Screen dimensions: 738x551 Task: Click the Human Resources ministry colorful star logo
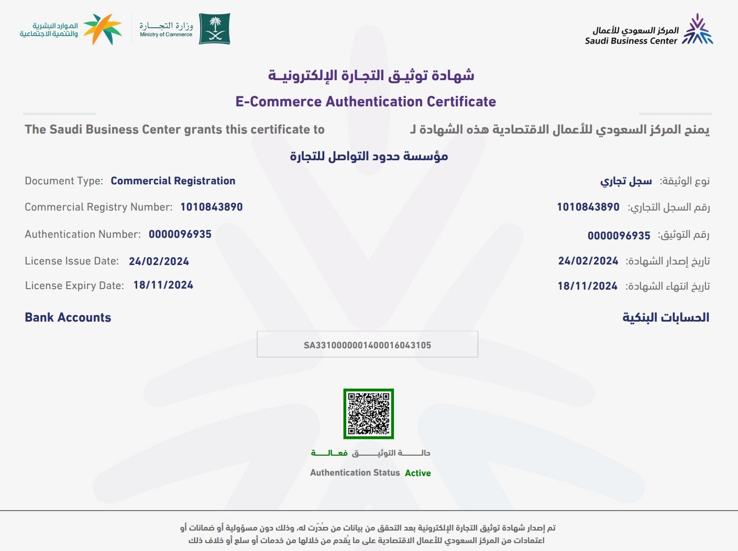pos(102,29)
